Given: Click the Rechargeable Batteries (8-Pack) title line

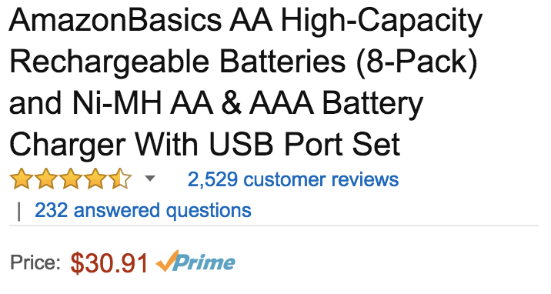Looking at the screenshot, I should [x=243, y=62].
